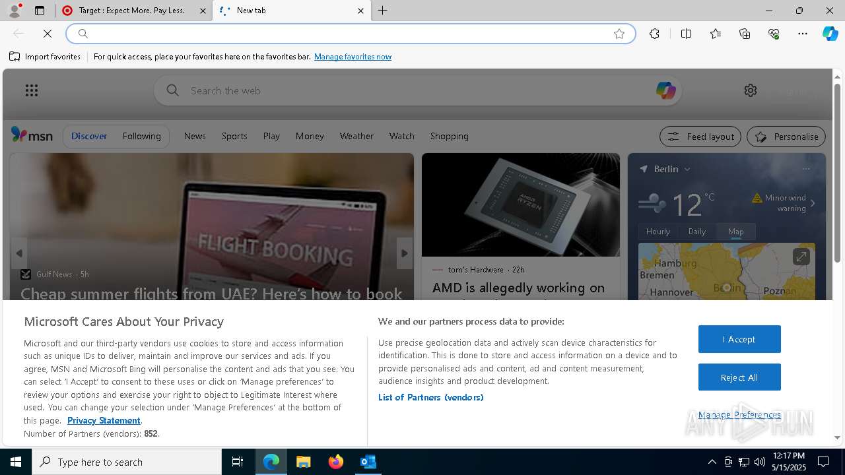This screenshot has width=845, height=475.
Task: Launch Firefox from the taskbar
Action: click(335, 462)
